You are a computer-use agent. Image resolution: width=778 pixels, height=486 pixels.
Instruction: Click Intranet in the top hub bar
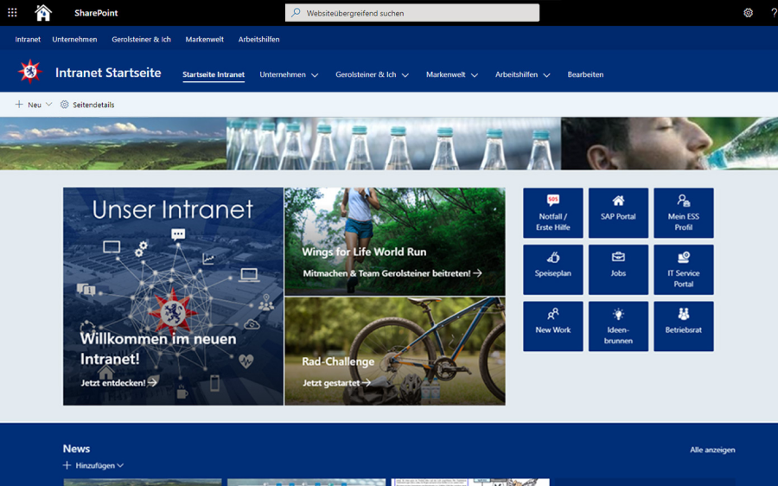click(28, 39)
